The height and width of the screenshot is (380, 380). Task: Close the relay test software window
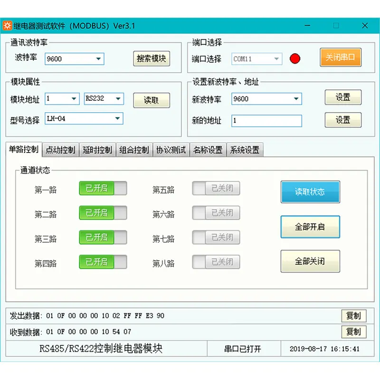pos(365,26)
